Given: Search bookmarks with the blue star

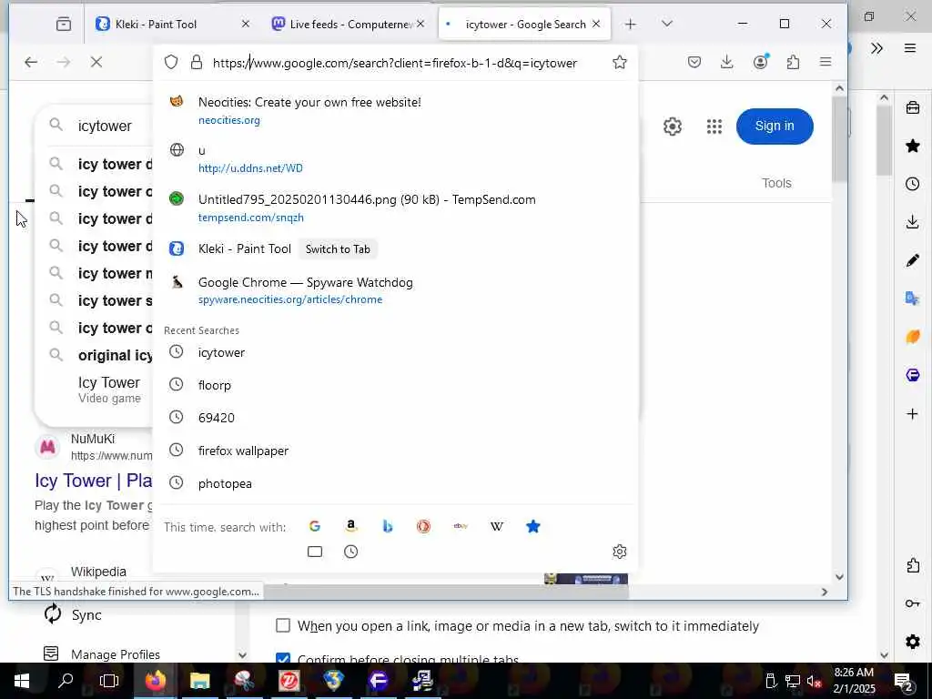Looking at the screenshot, I should click(533, 526).
